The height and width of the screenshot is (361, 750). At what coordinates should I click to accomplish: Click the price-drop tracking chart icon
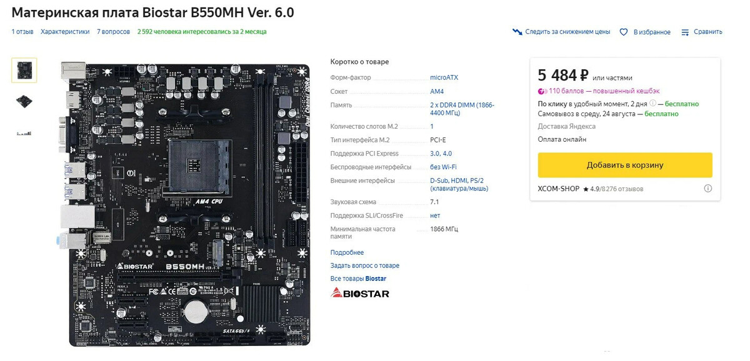517,32
